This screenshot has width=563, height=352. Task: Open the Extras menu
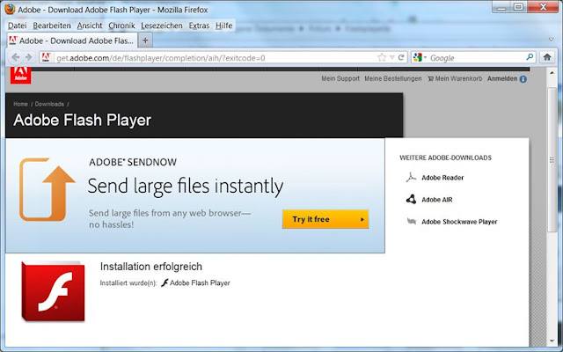click(199, 26)
